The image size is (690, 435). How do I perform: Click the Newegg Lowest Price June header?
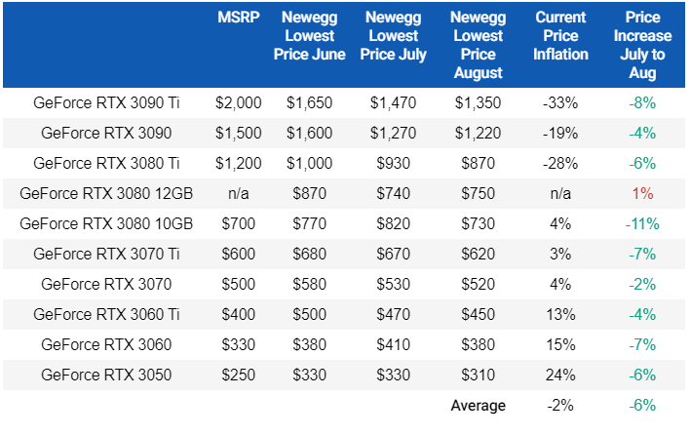314,35
